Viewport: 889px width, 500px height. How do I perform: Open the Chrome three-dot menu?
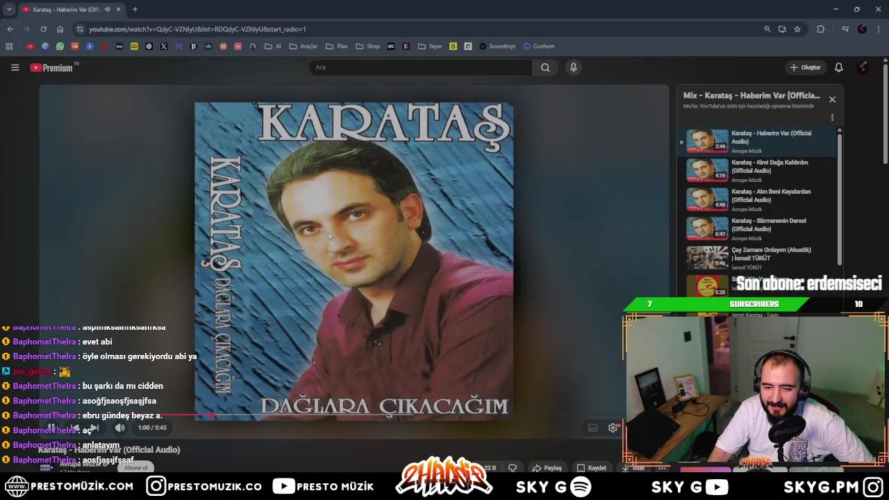click(879, 29)
